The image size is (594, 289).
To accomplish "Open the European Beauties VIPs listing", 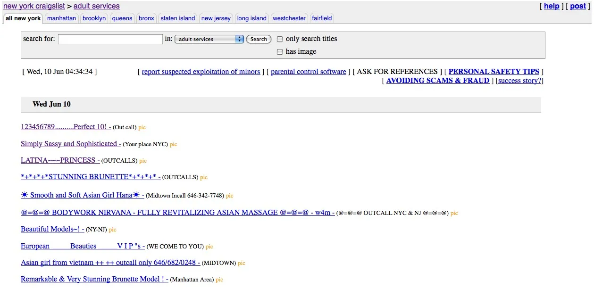I will pos(83,246).
